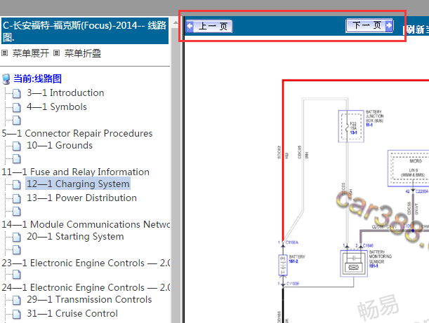Open 29—1 Transmission Controls page
429x323 pixels.
tap(89, 299)
